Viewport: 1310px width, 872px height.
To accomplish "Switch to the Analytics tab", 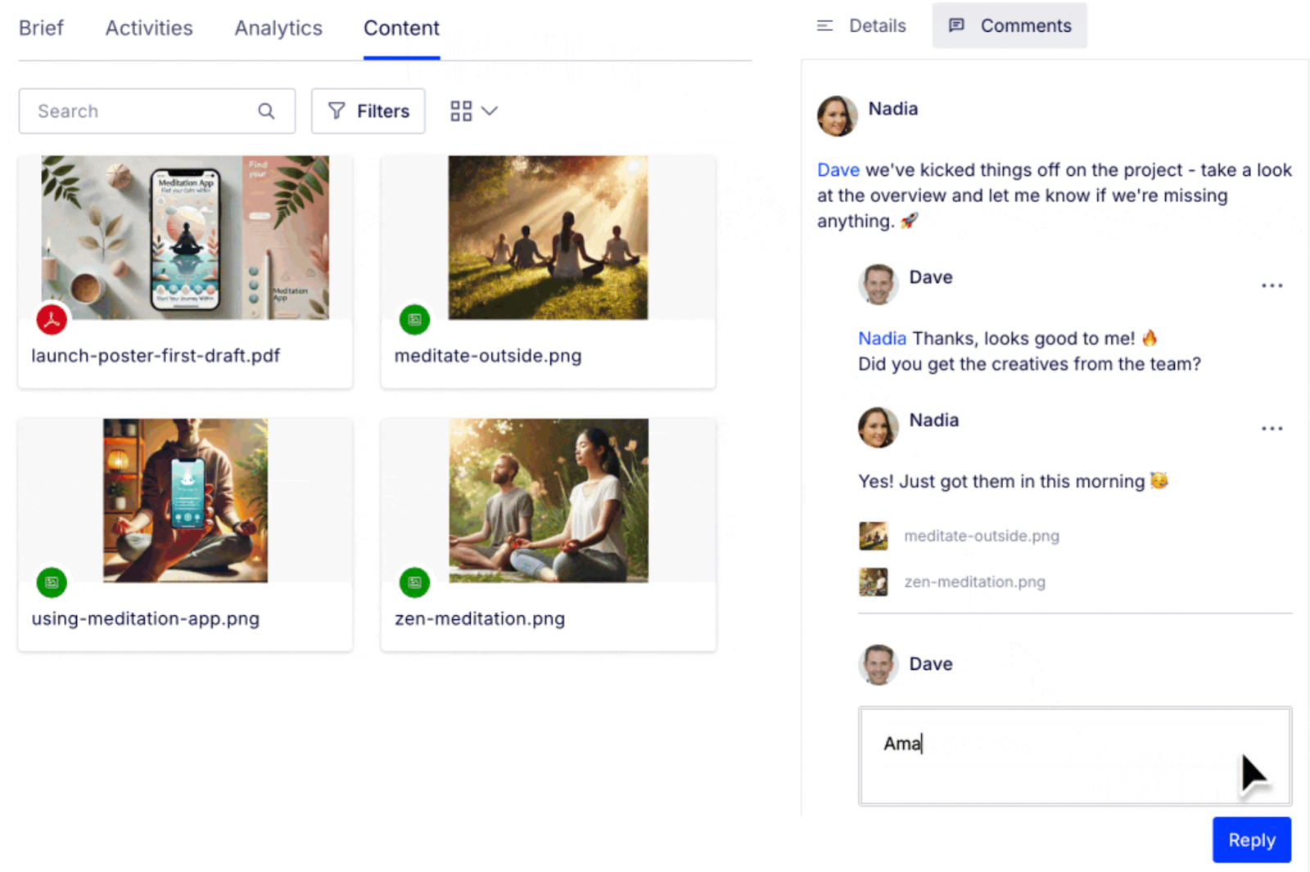I will coord(278,29).
